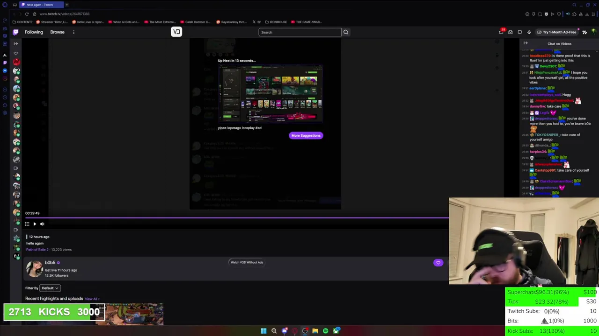Click Try 1-Month Ad-Free button

point(556,32)
